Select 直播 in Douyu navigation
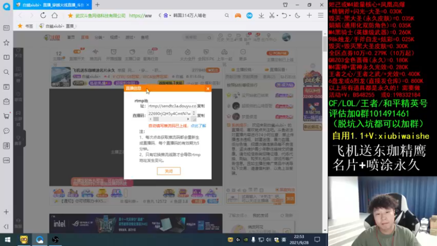Screen dimensions: 437x246 85,37
